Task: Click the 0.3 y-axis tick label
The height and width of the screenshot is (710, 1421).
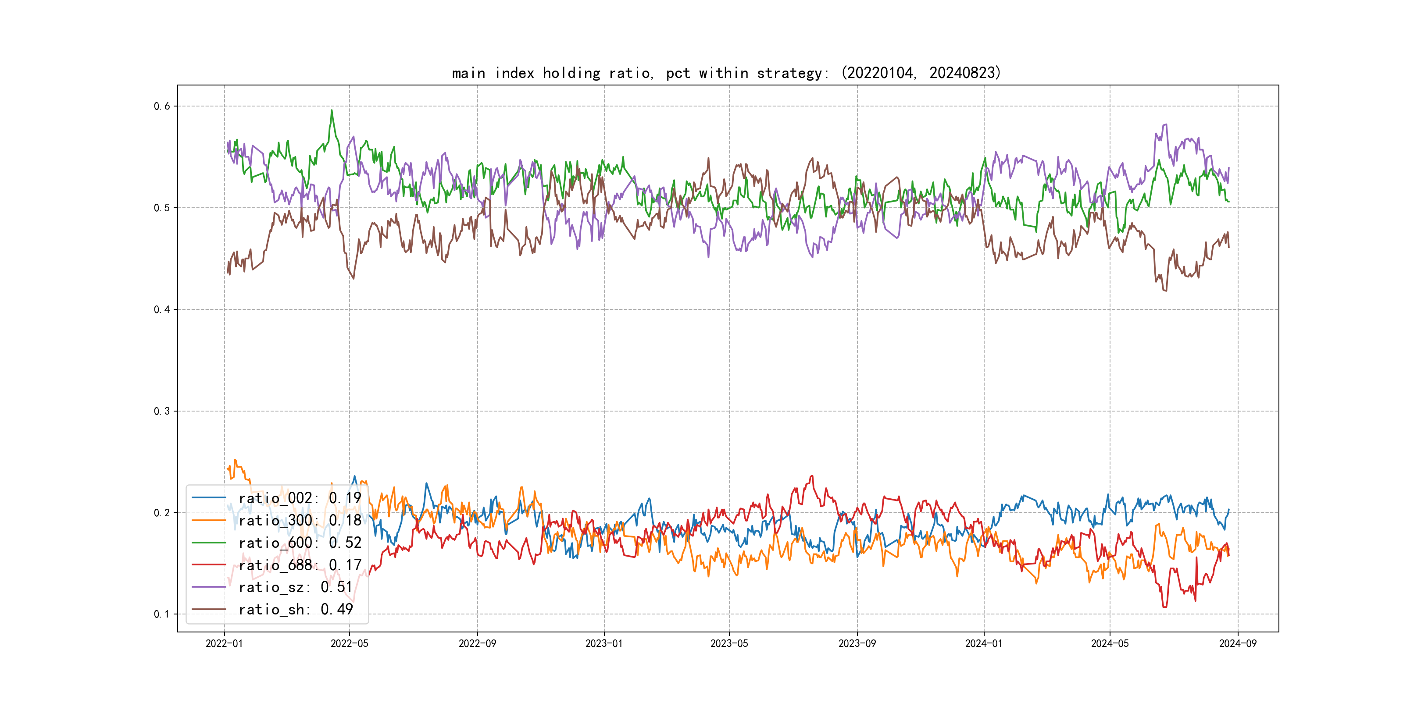Action: (x=162, y=411)
